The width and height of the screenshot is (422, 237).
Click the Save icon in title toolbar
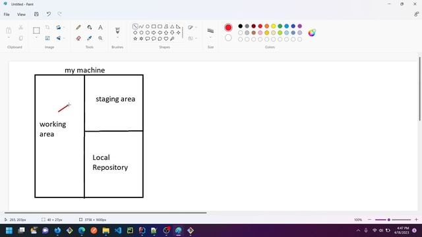36,14
